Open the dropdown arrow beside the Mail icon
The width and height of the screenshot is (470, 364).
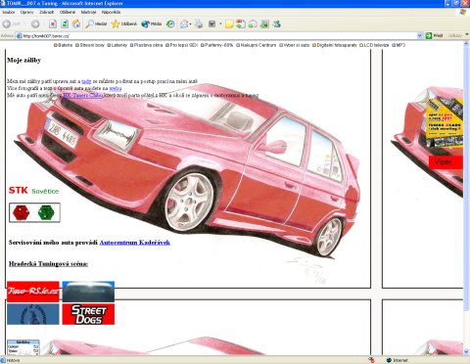point(190,23)
